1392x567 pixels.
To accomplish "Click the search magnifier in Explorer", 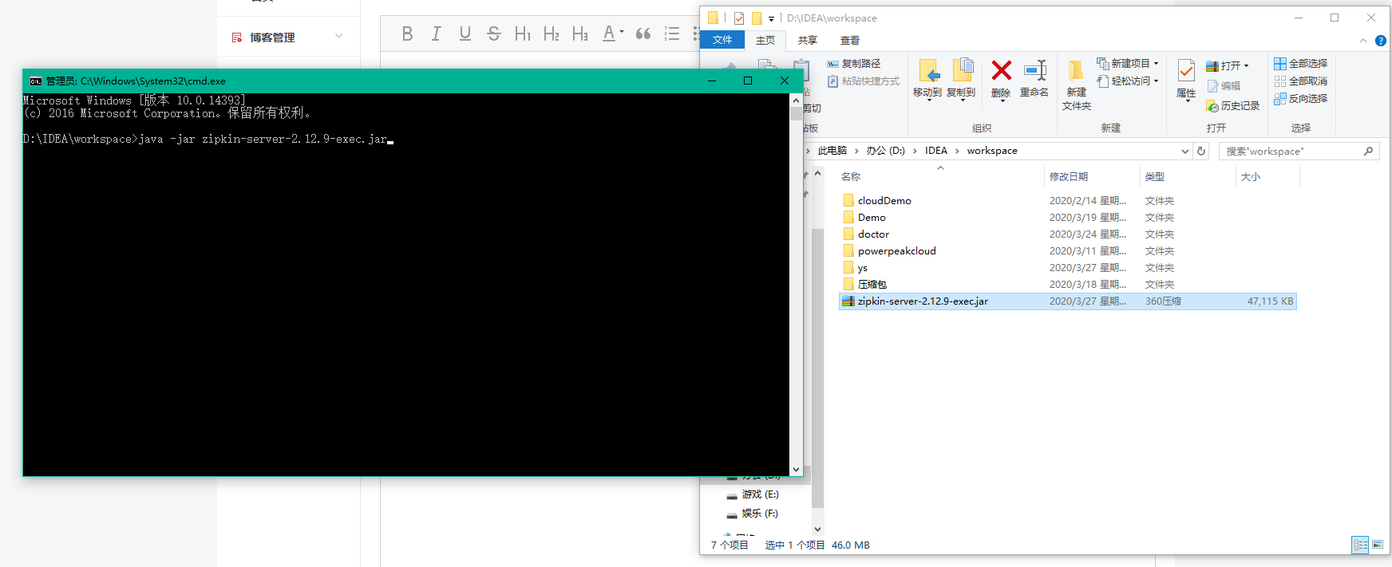I will [1368, 151].
